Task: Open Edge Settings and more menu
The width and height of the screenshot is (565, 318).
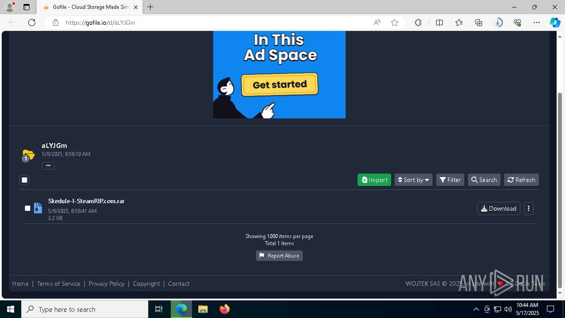Action: (x=537, y=23)
